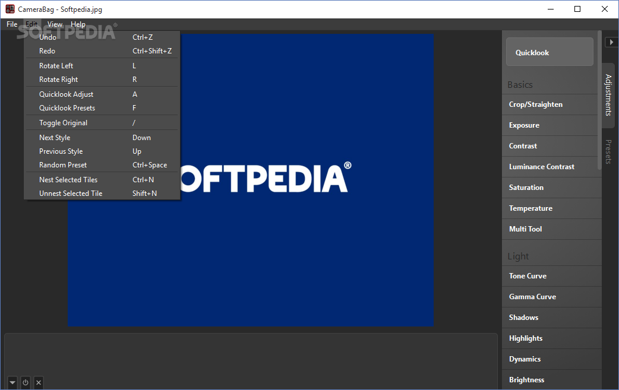Screen dimensions: 619x390
Task: Choose Quicklook Presets entry
Action: point(102,108)
